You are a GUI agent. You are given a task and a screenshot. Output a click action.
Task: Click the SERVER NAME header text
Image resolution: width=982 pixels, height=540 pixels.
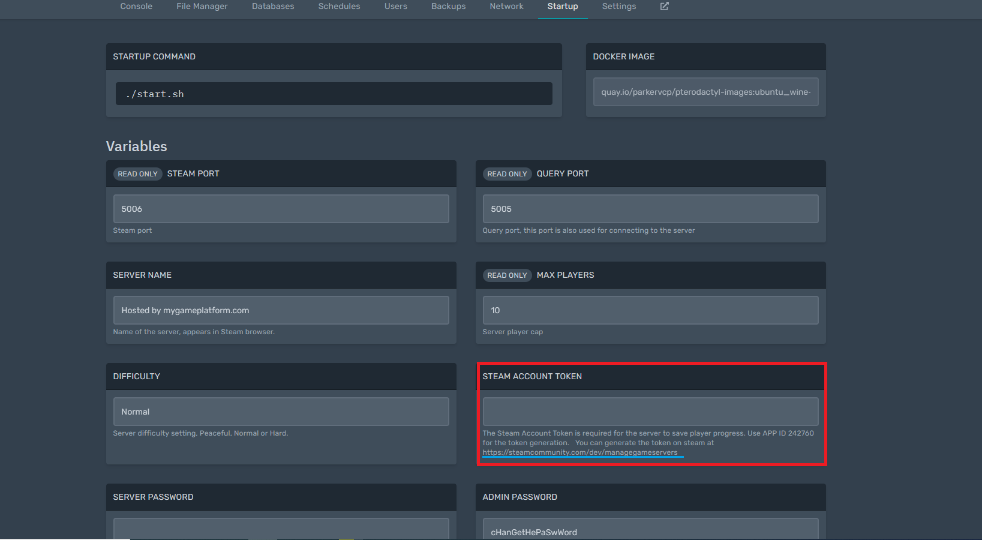click(142, 275)
